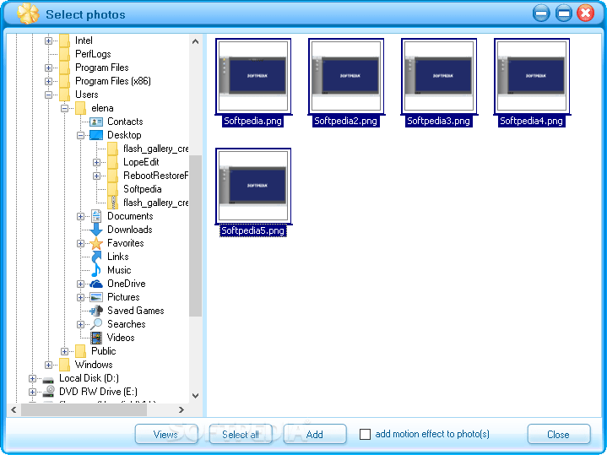Image resolution: width=607 pixels, height=455 pixels.
Task: Select the Saved Games tree label
Action: (x=135, y=311)
